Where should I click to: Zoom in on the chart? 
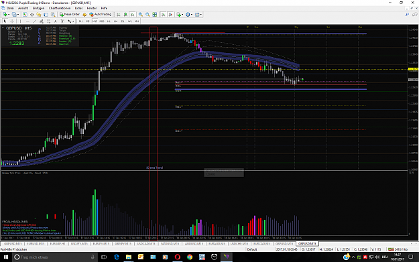(x=141, y=15)
